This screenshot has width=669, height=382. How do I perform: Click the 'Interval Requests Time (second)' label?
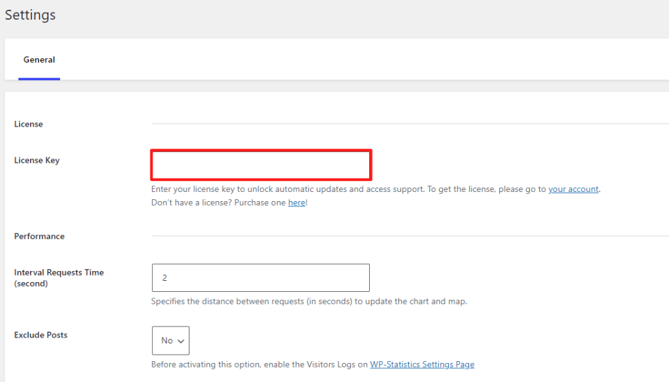[59, 278]
